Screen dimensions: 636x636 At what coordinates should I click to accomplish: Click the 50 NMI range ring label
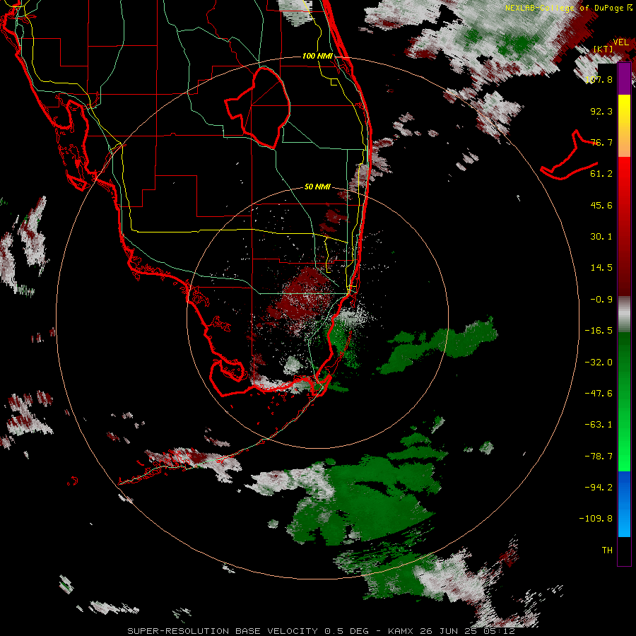(317, 187)
